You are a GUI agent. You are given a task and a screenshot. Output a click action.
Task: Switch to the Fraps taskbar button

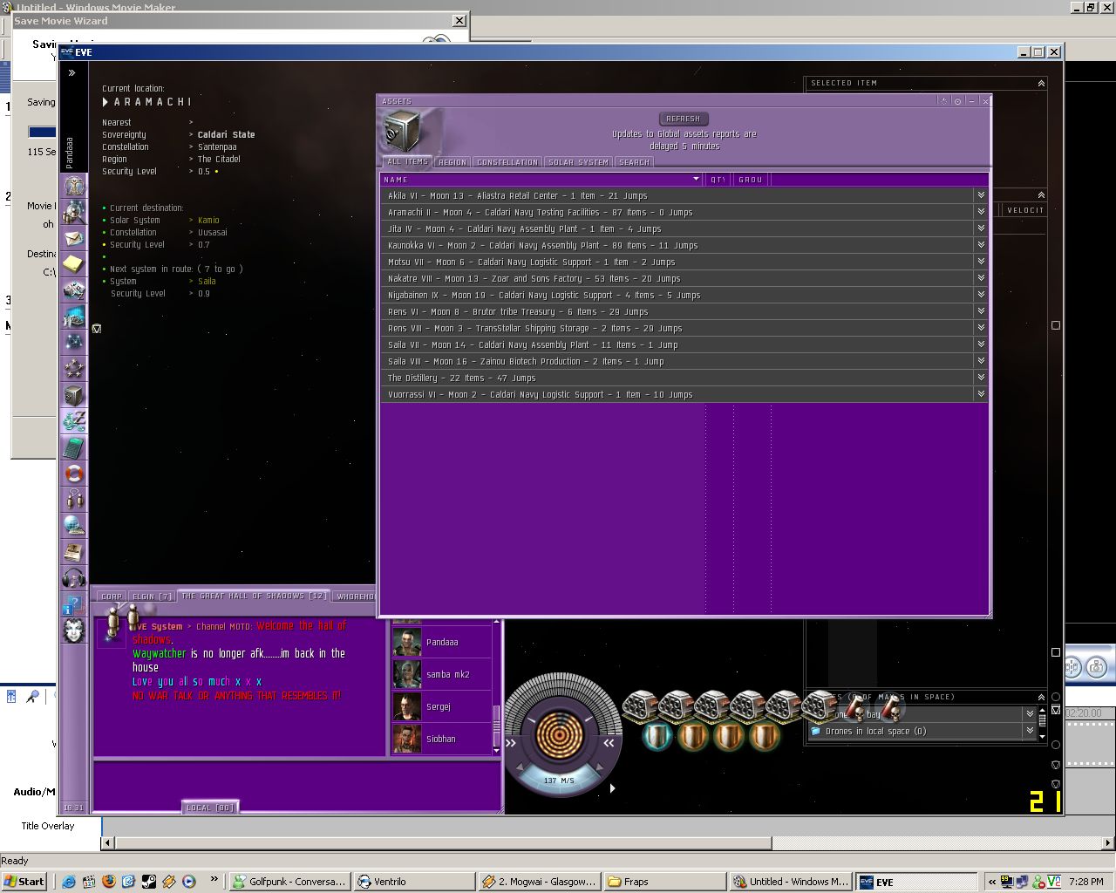point(665,882)
